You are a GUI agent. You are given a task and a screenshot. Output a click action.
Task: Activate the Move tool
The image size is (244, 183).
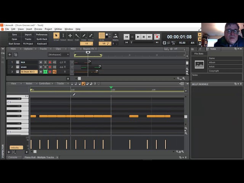tap(70, 36)
